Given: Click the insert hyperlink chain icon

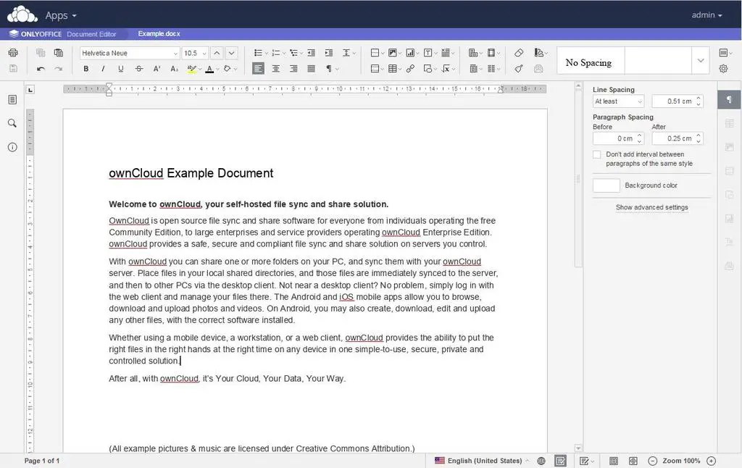Looking at the screenshot, I should (410, 69).
